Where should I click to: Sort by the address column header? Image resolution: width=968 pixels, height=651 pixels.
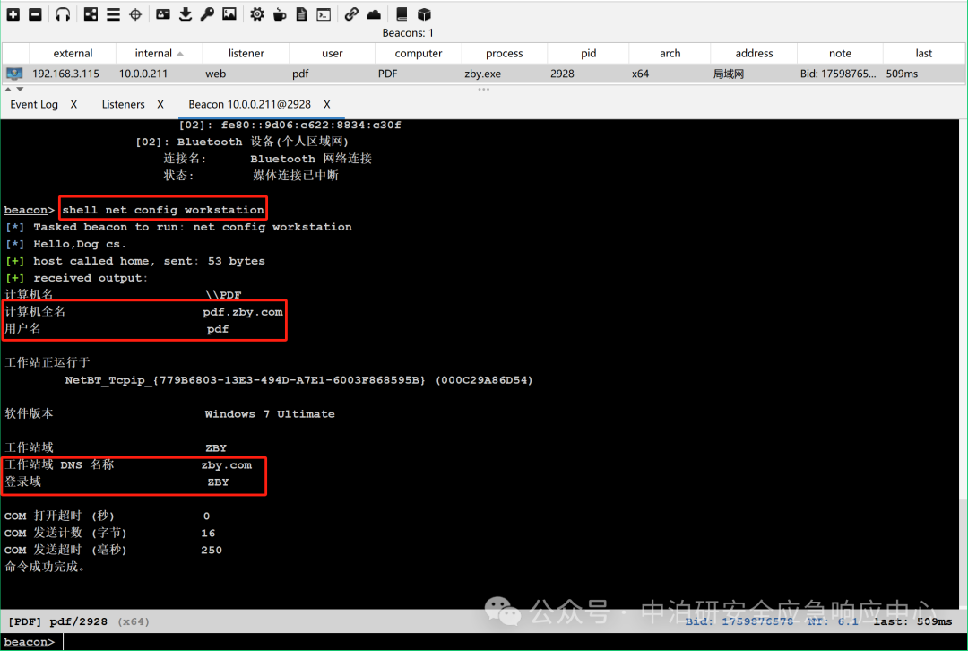coord(754,53)
